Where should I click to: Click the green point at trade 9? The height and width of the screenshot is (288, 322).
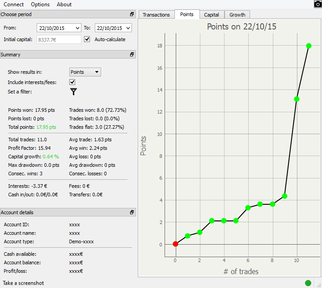coord(284,196)
